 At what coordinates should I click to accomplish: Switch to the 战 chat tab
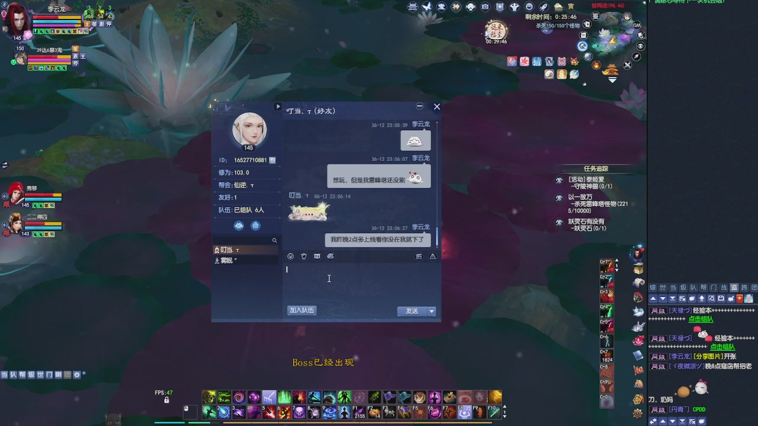point(724,287)
